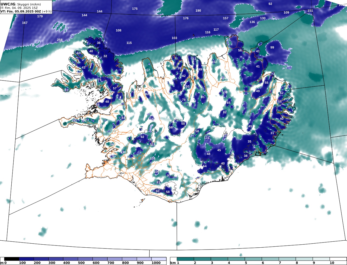This screenshot has height=265, width=347.
Task: Click the visibility value '258' over the northwest sea
Action: (60, 40)
